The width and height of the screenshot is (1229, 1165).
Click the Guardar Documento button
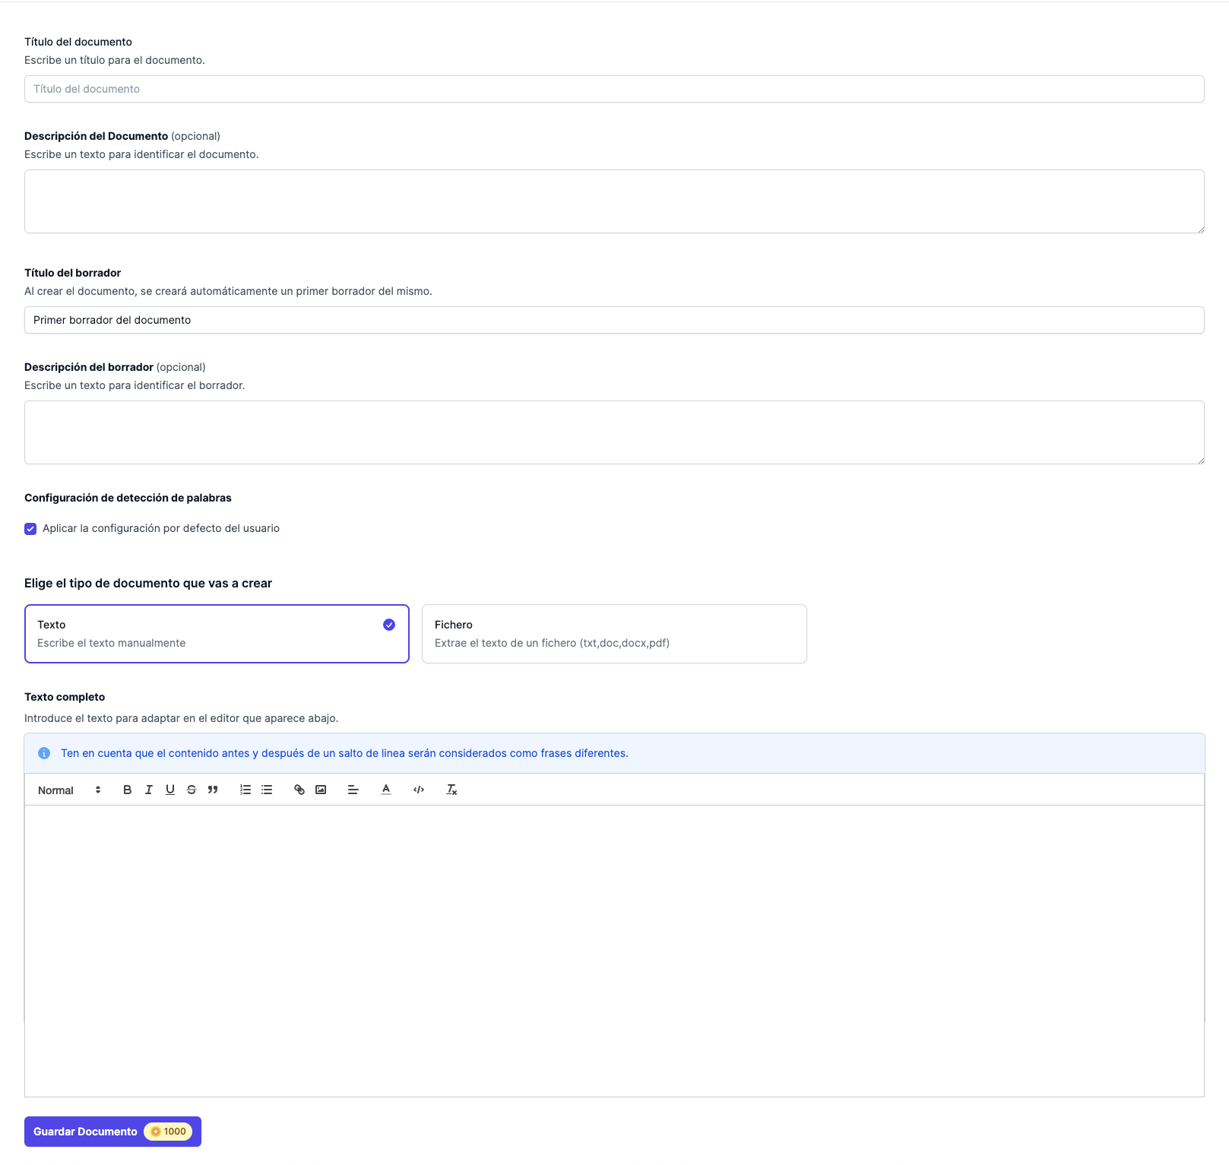112,1132
